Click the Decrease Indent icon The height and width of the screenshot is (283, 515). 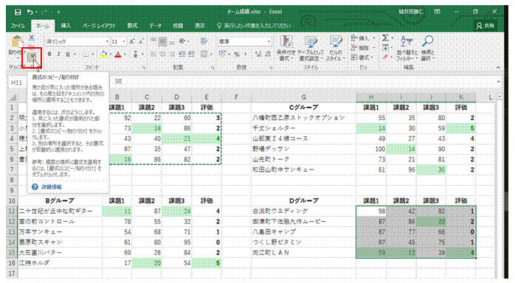click(x=182, y=54)
